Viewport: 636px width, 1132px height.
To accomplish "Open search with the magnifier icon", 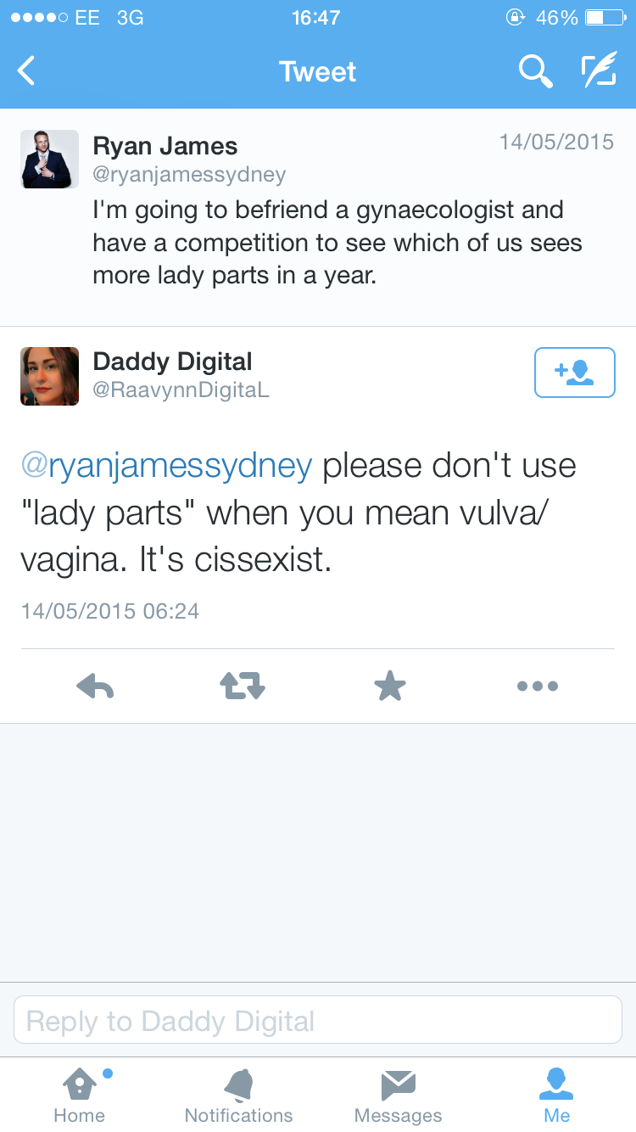I will point(535,71).
